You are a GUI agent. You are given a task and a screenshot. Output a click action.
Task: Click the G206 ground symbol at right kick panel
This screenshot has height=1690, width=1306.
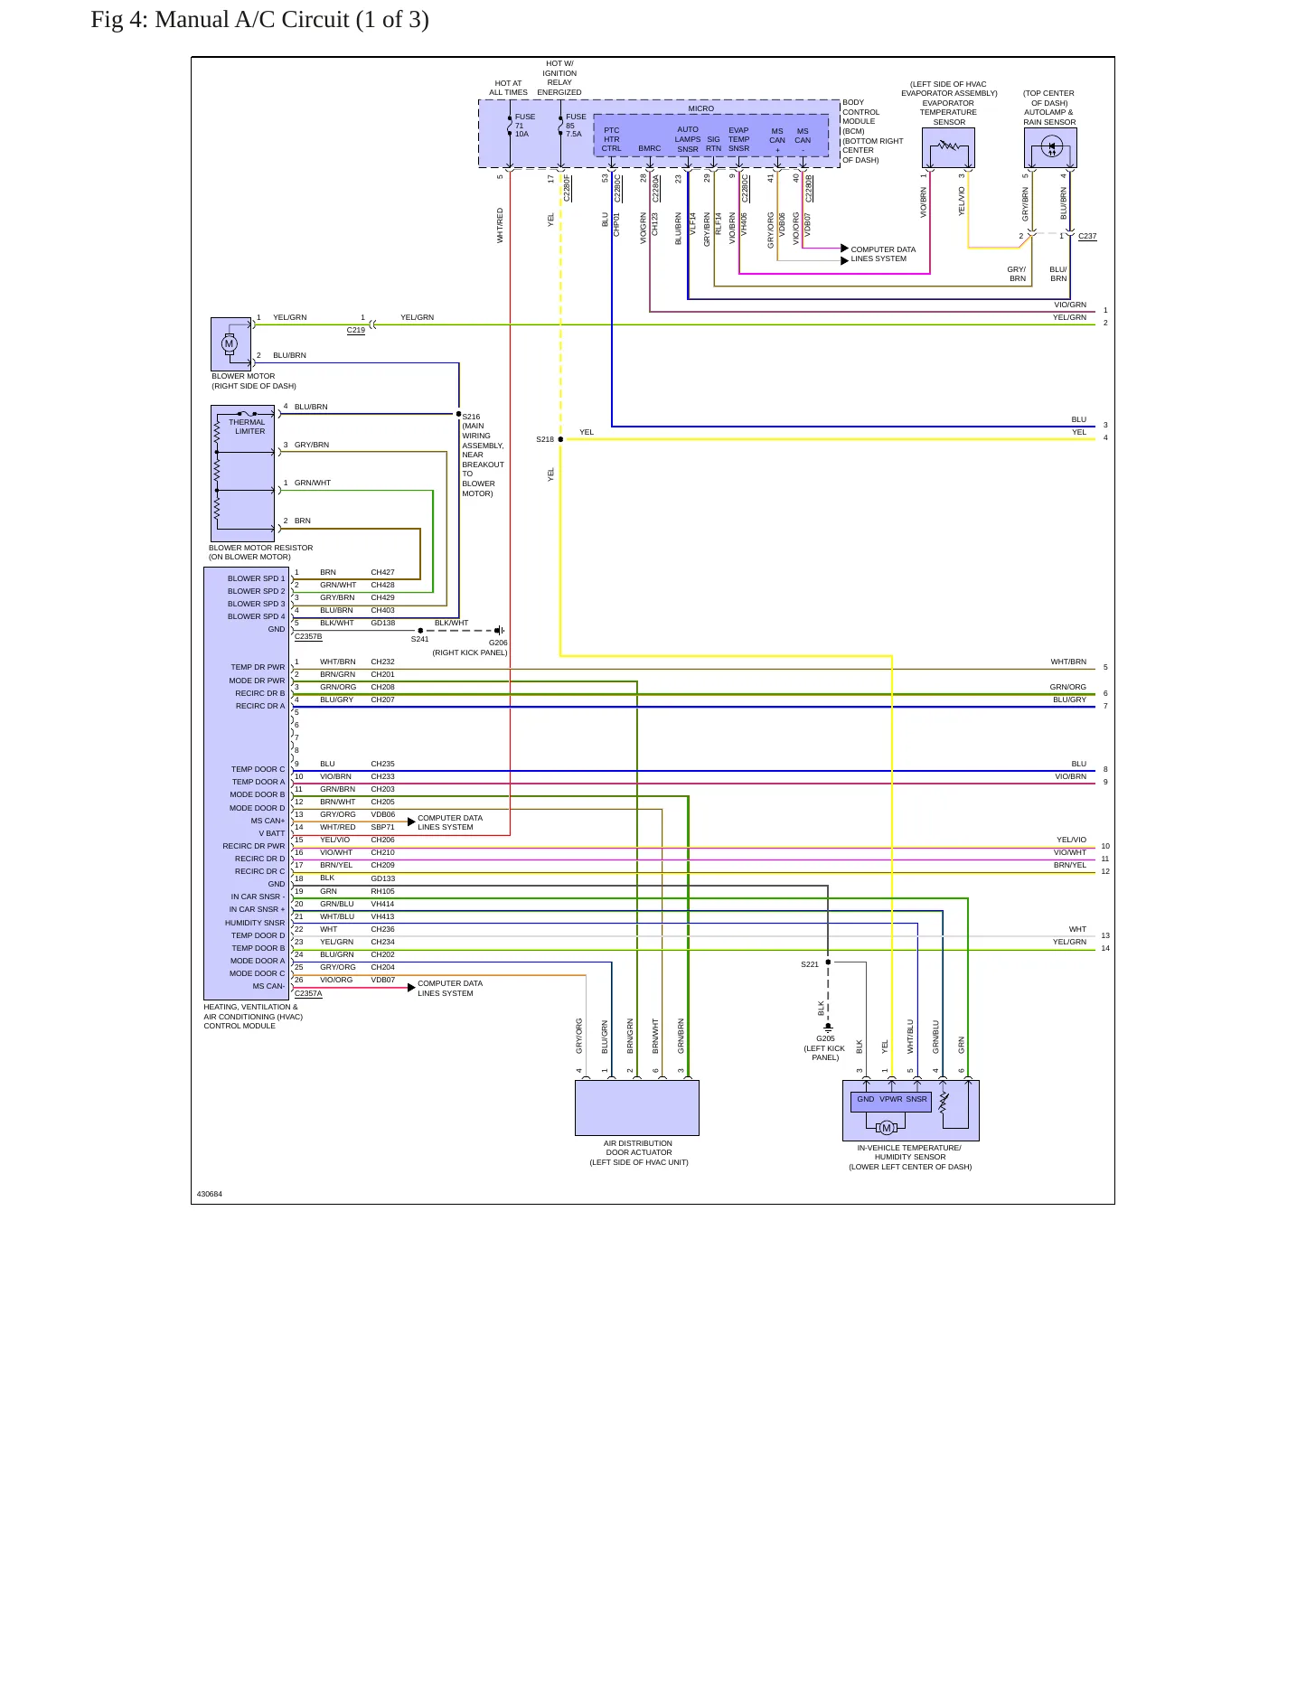pos(499,631)
